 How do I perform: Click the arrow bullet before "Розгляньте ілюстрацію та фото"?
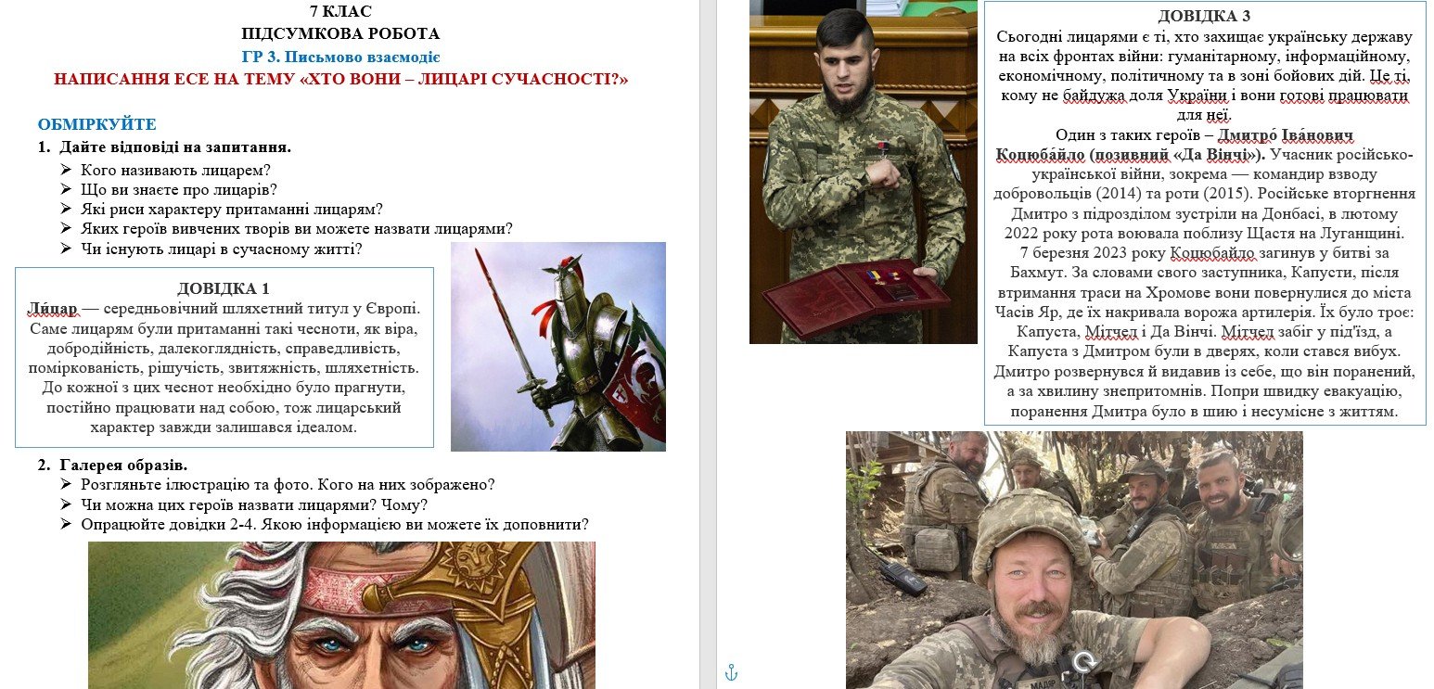tap(66, 485)
